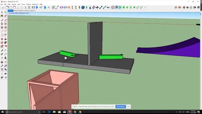
Task: Select the Move tool
Action: (x=2, y=39)
